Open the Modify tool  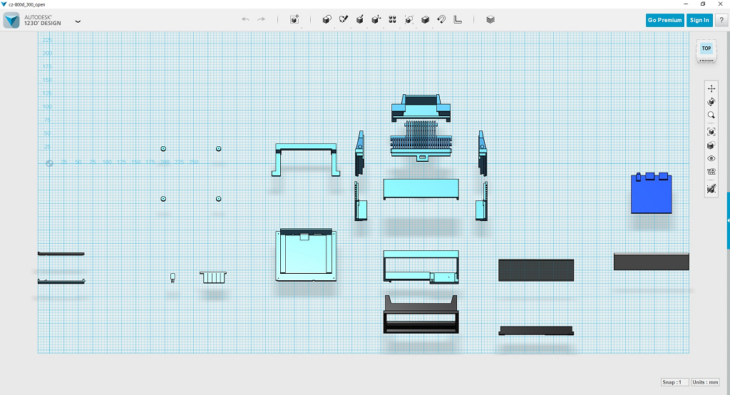pos(376,19)
